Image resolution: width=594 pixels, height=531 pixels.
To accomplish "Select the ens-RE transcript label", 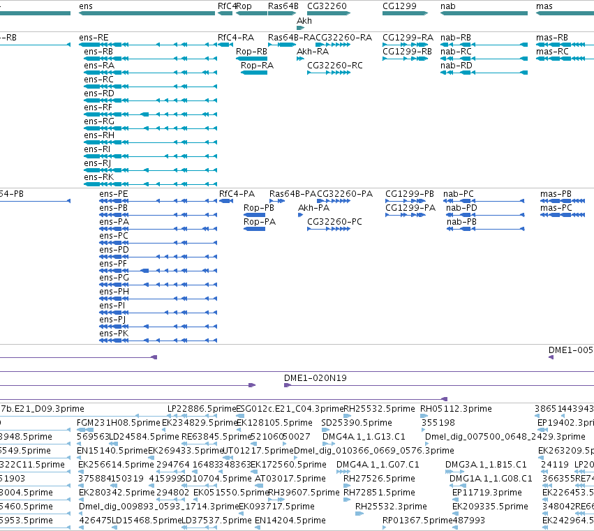I will (94, 38).
